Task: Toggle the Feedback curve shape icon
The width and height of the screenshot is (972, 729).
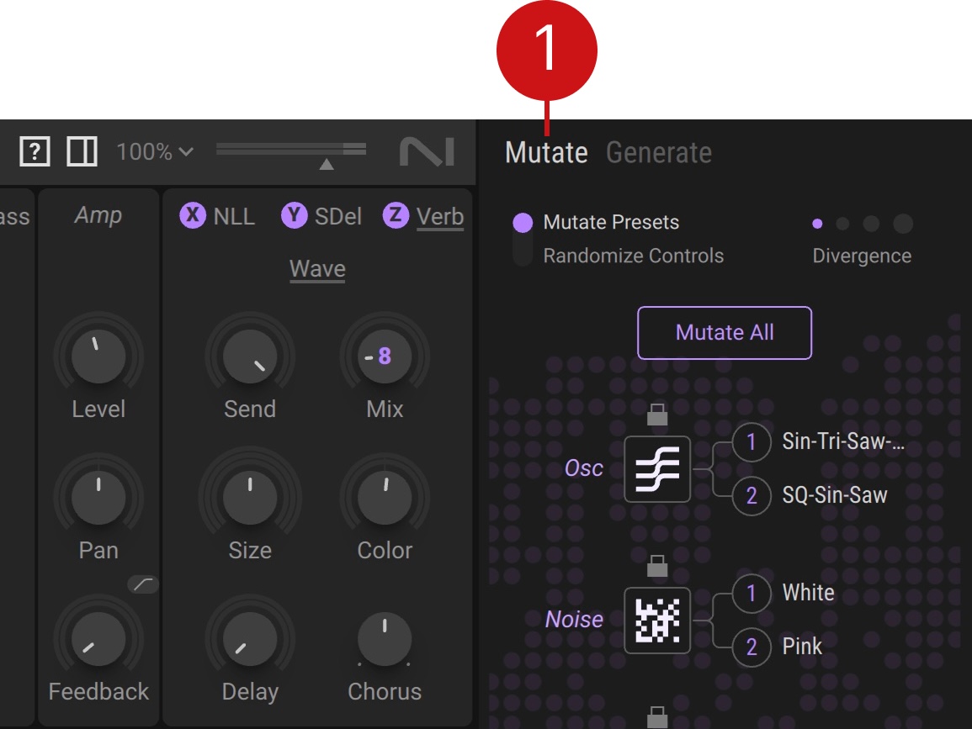Action: pyautogui.click(x=143, y=584)
